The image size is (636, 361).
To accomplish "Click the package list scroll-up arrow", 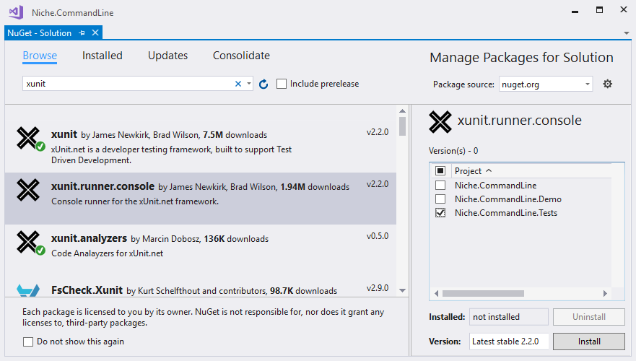I will pyautogui.click(x=402, y=110).
